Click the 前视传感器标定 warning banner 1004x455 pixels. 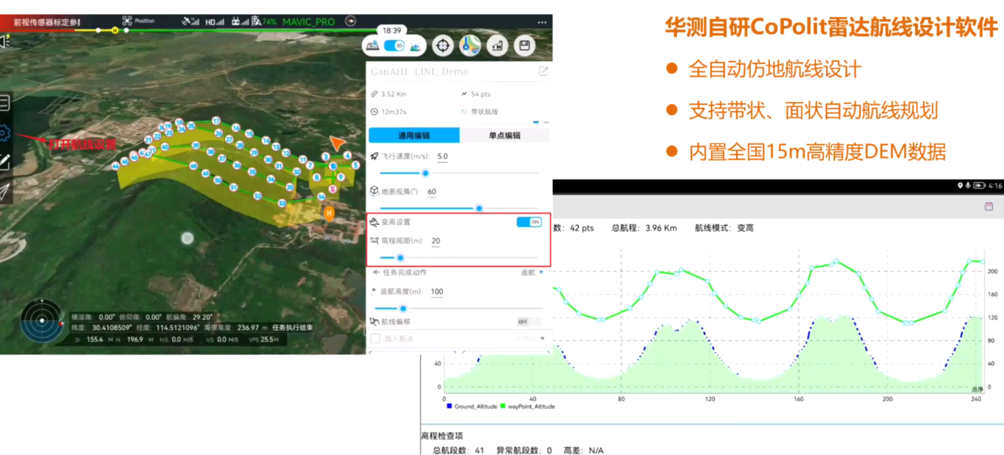point(47,22)
